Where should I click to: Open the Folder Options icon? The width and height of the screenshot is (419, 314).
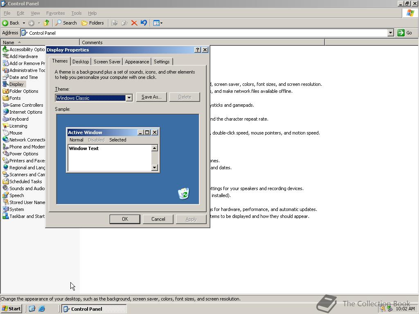6,91
